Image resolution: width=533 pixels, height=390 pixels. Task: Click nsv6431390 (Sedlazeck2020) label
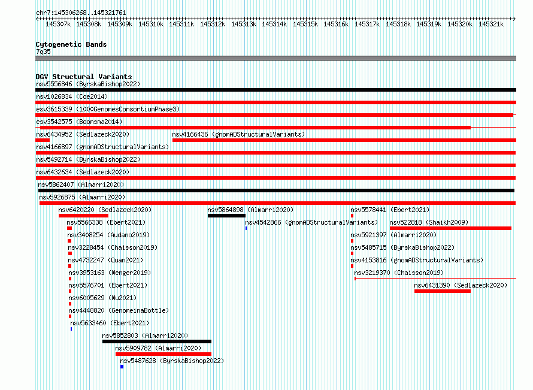click(x=461, y=285)
